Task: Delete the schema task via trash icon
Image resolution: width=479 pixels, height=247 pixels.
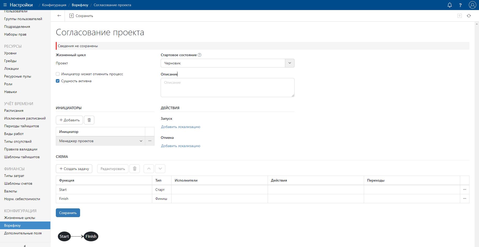Action: pos(135,169)
